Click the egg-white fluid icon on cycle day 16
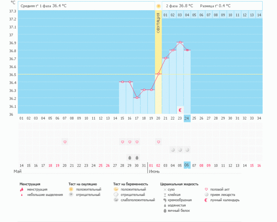 click(130, 158)
